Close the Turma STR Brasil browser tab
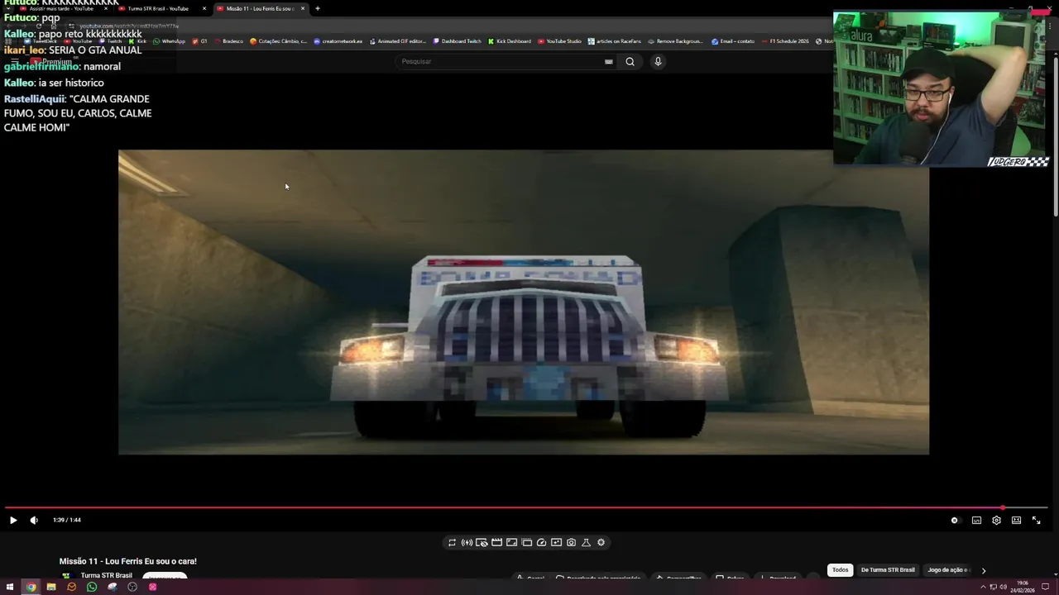The width and height of the screenshot is (1059, 595). pyautogui.click(x=204, y=8)
